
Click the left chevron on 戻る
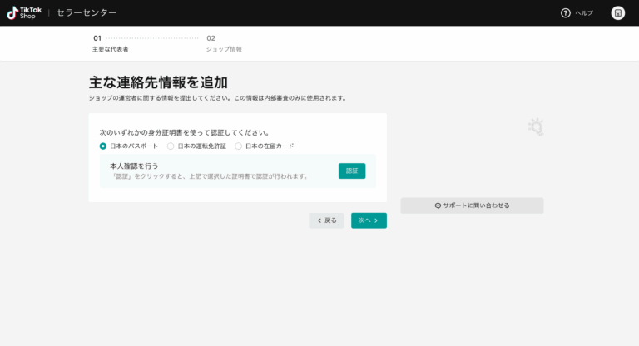point(319,220)
